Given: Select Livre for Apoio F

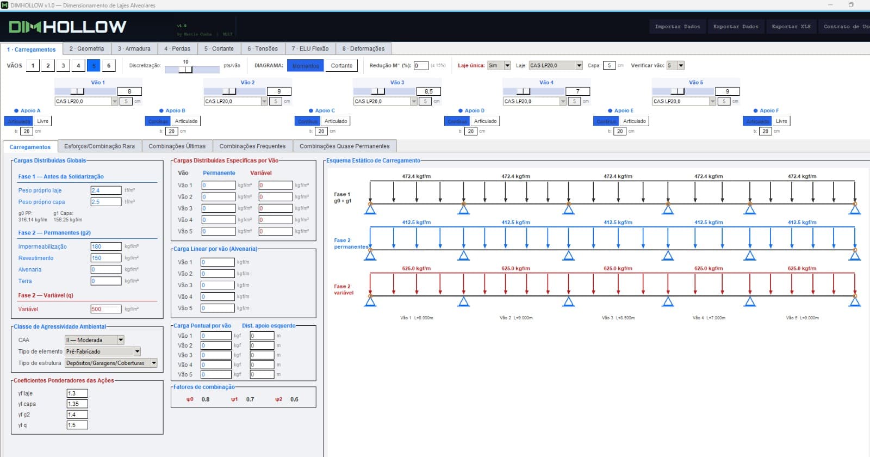Looking at the screenshot, I should 781,121.
